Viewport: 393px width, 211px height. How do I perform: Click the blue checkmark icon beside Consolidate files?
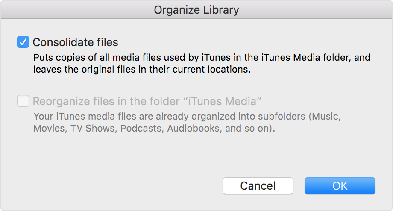pyautogui.click(x=23, y=42)
